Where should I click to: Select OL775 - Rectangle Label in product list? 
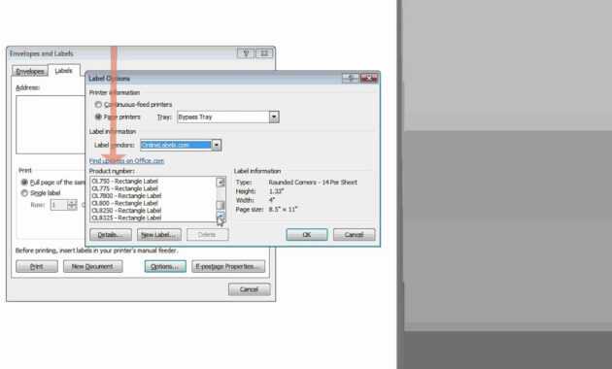coord(125,188)
